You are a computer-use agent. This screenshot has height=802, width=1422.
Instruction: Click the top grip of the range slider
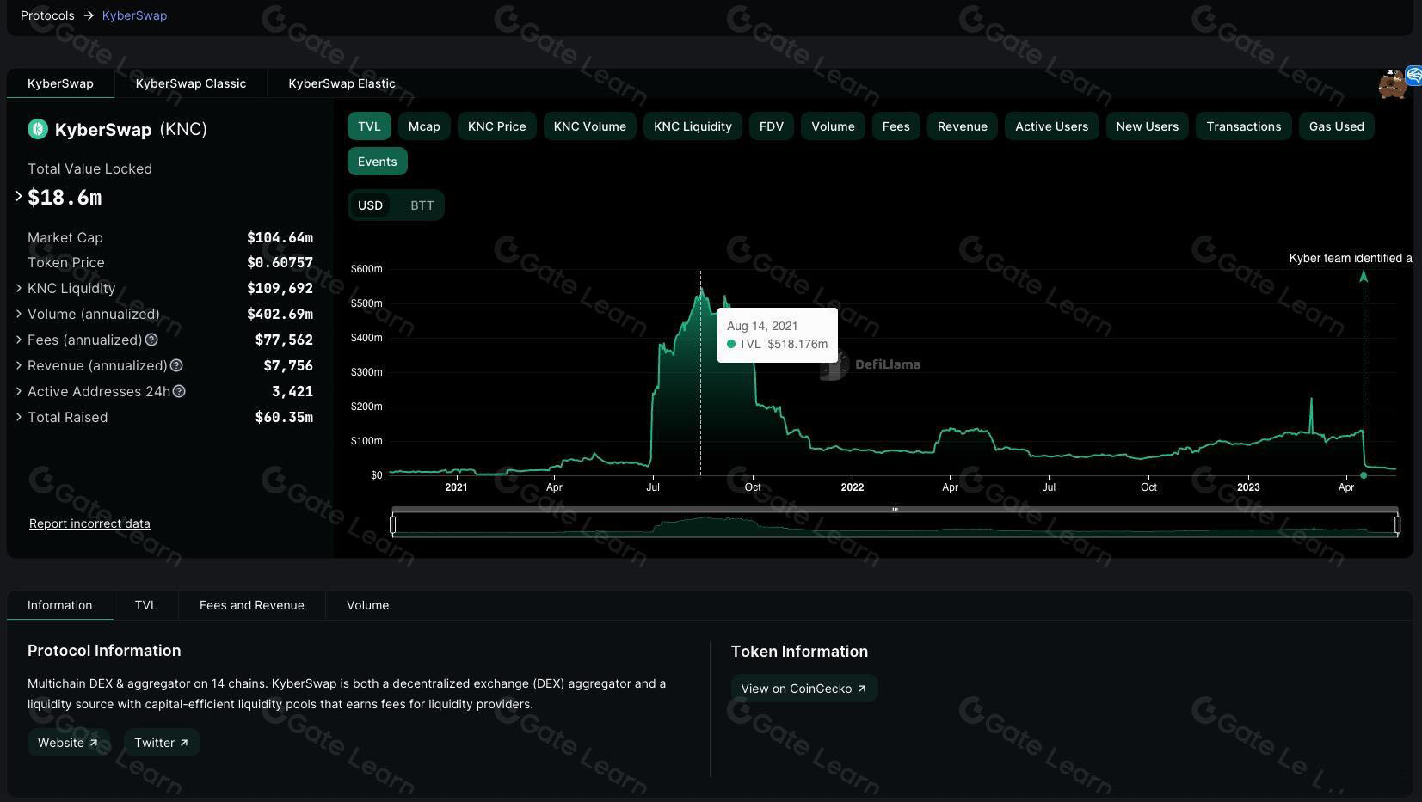pos(895,510)
